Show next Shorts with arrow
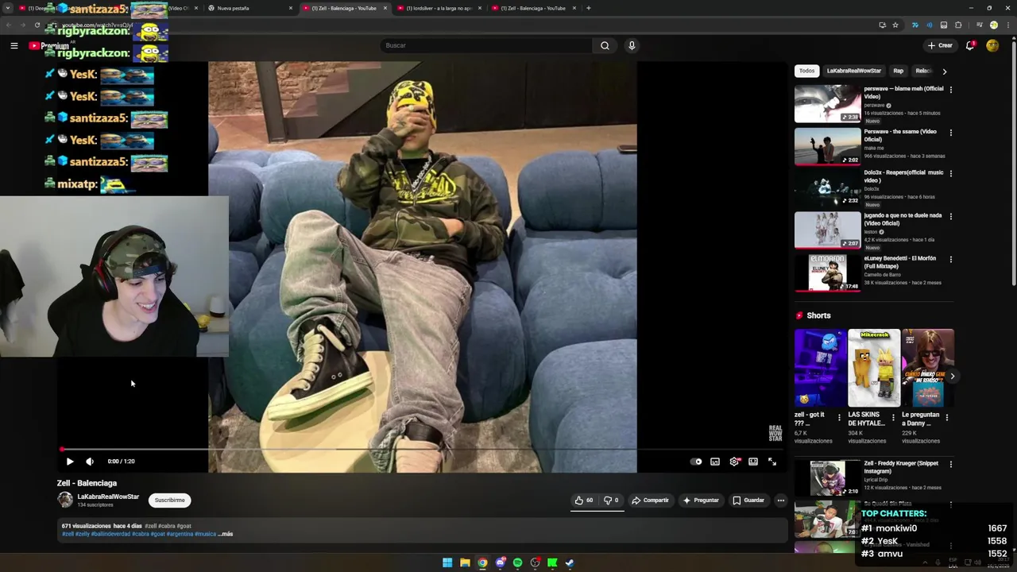The width and height of the screenshot is (1017, 572). (952, 377)
